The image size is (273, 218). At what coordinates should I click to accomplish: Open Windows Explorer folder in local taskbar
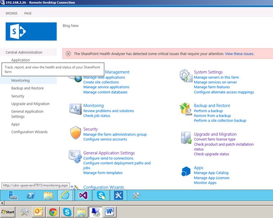pos(81,212)
